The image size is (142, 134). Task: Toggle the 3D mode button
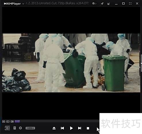7,128
